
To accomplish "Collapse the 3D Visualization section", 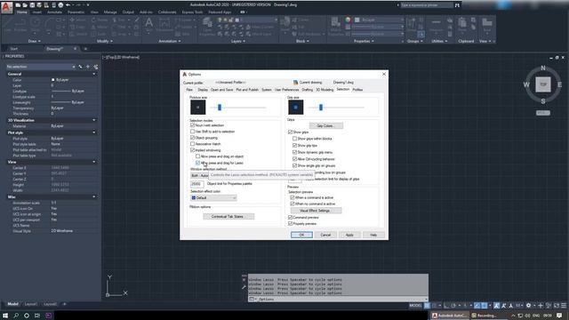I will (x=94, y=120).
